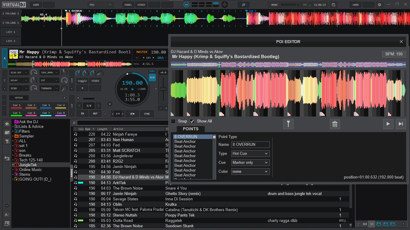410x230 pixels.
Task: Click the loop settings gear near OUT button
Action: (x=105, y=114)
